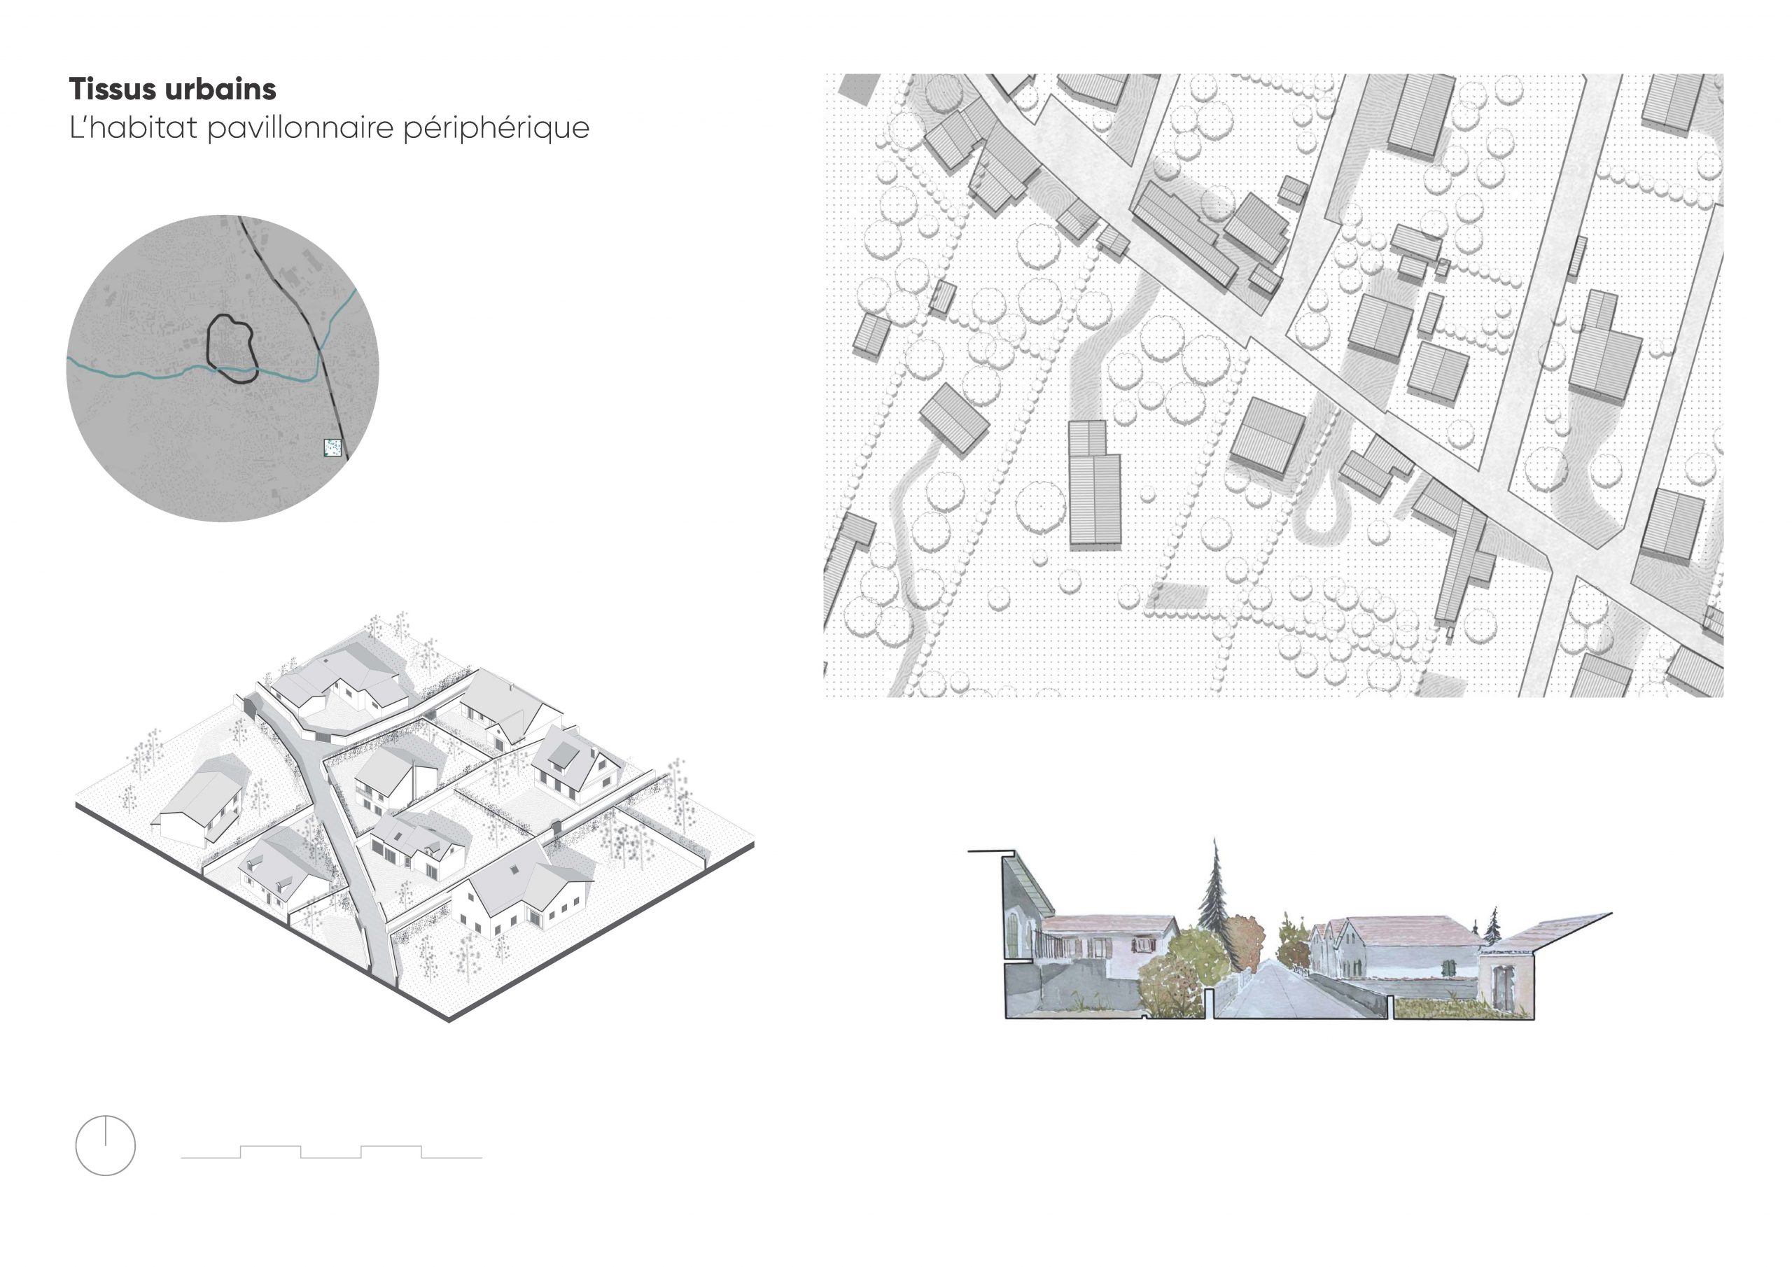
Task: Click the small teal square map marker
Action: (333, 448)
